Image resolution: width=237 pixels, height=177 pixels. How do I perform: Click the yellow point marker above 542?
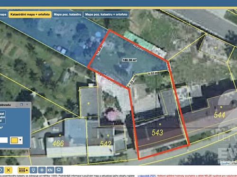point(108,135)
